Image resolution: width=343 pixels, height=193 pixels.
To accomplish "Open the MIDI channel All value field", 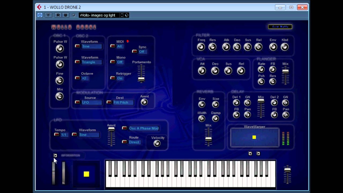I will click(x=121, y=46).
